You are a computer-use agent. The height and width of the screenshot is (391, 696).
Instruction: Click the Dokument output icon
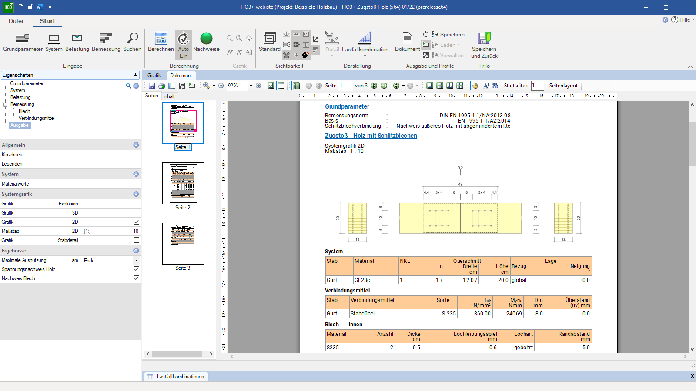click(x=407, y=43)
